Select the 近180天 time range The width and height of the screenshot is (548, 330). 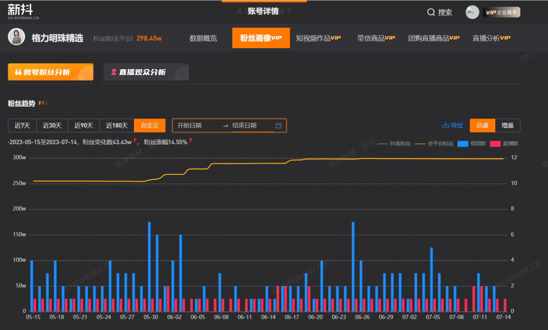tap(116, 126)
